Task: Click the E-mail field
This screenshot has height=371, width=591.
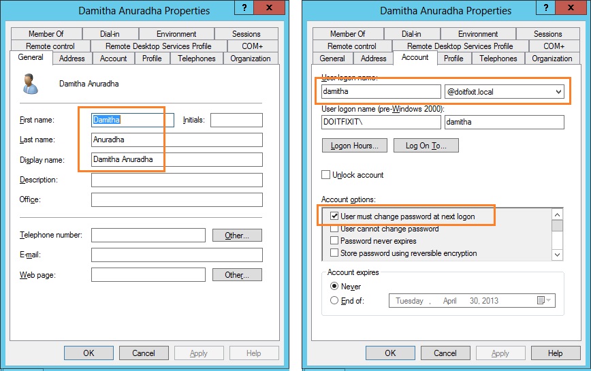Action: 177,255
